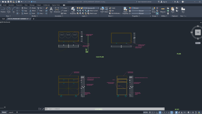Click the object color wheel swatch
202x114 pixels.
(x=130, y=8)
